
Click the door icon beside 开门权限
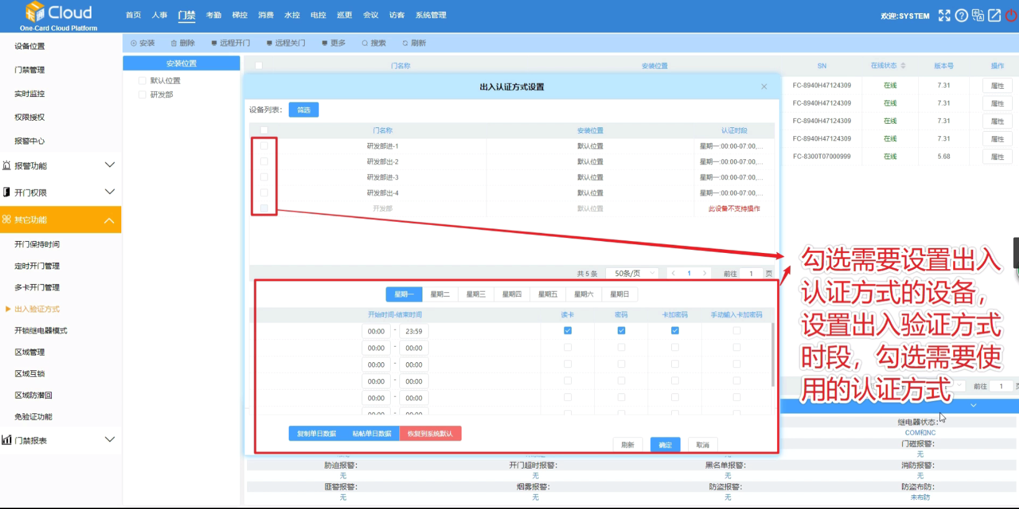pyautogui.click(x=7, y=192)
